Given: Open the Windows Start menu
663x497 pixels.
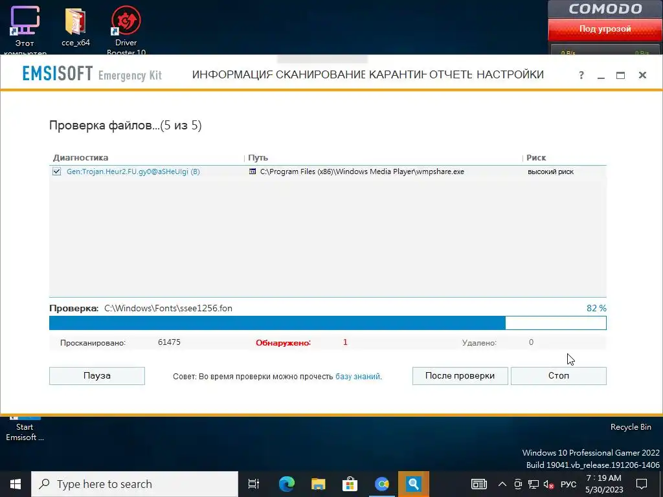Looking at the screenshot, I should tap(16, 484).
